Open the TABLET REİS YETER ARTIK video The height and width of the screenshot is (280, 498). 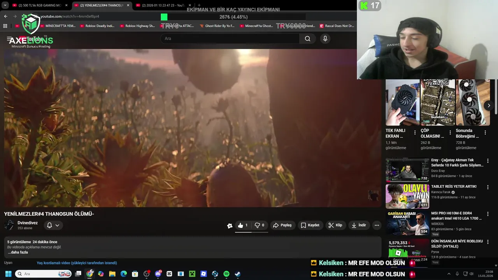[x=407, y=196]
